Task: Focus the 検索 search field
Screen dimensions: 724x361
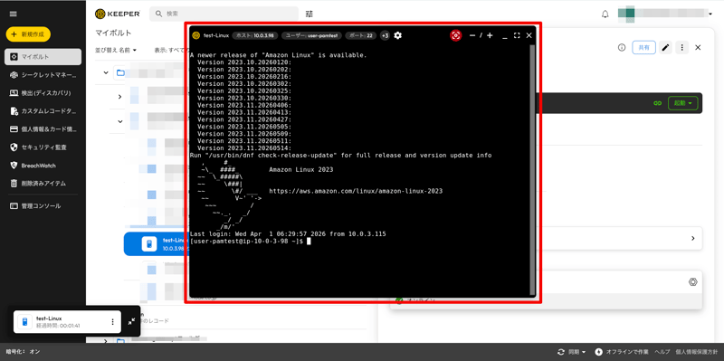Action: coord(224,14)
